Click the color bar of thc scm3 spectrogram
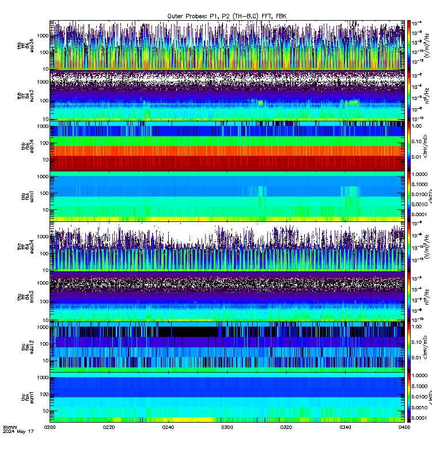The image size is (432, 460). (x=409, y=297)
